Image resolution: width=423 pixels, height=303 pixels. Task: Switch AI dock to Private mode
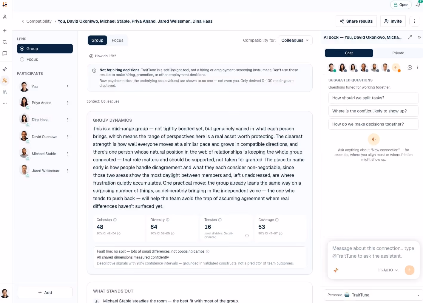pos(398,53)
